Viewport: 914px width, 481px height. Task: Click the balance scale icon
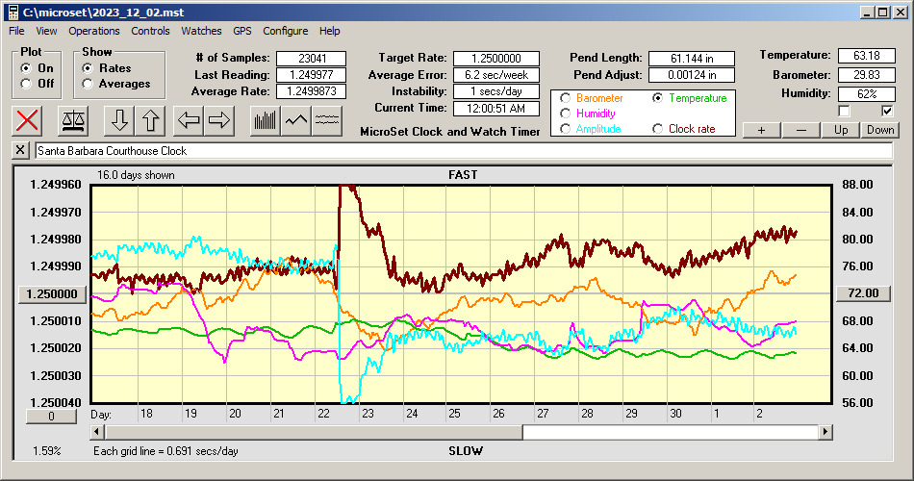point(72,120)
